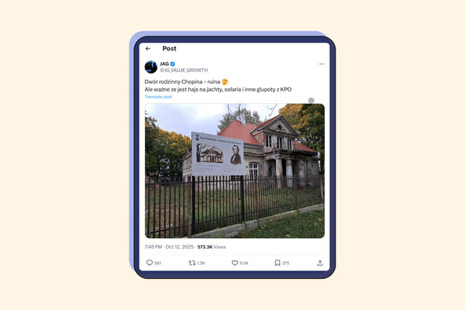
Task: Repost using the retweet arrows icon
Action: tap(192, 263)
